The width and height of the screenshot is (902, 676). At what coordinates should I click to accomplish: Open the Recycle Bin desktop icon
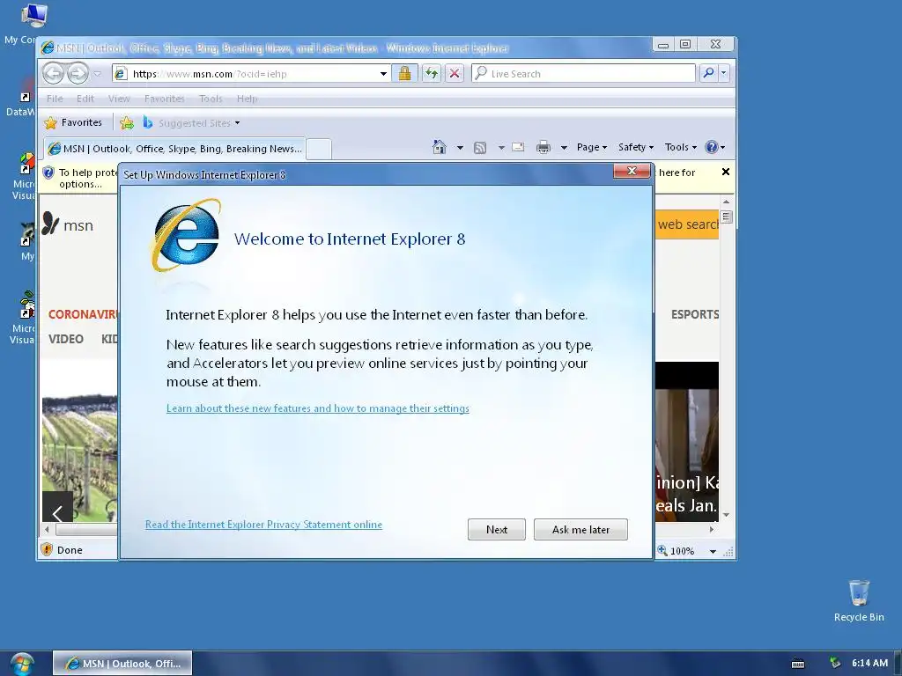coord(859,600)
